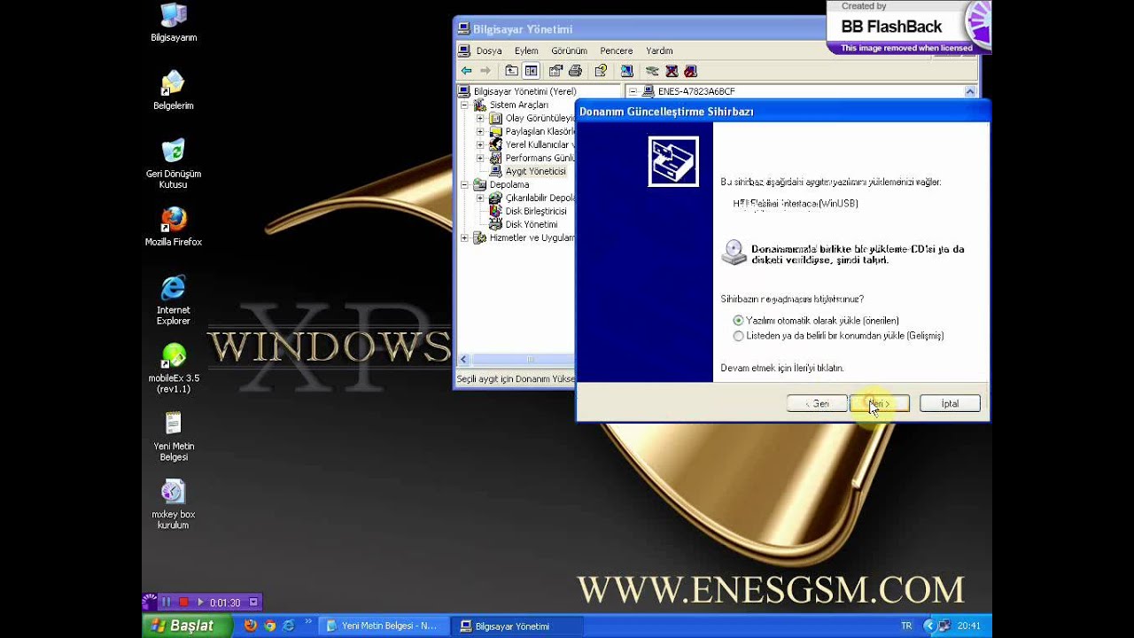Click the recorder pause button
This screenshot has width=1134, height=638.
coord(166,603)
